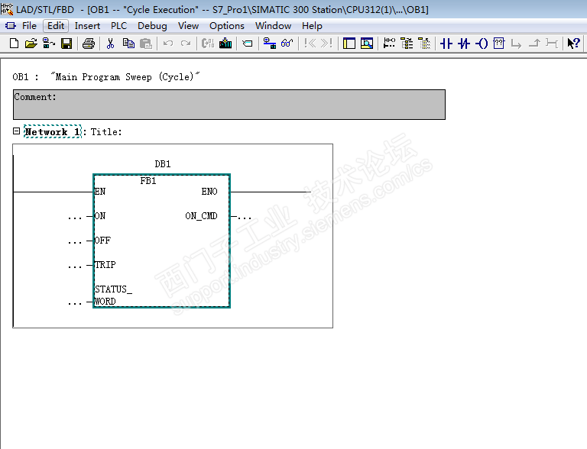Copy selection using Copy icon
Viewport: 587px width, 449px height.
tap(128, 44)
